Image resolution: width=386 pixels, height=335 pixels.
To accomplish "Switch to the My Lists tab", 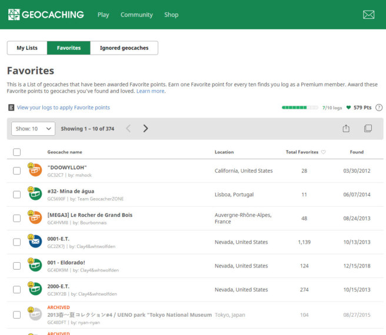I will click(27, 48).
